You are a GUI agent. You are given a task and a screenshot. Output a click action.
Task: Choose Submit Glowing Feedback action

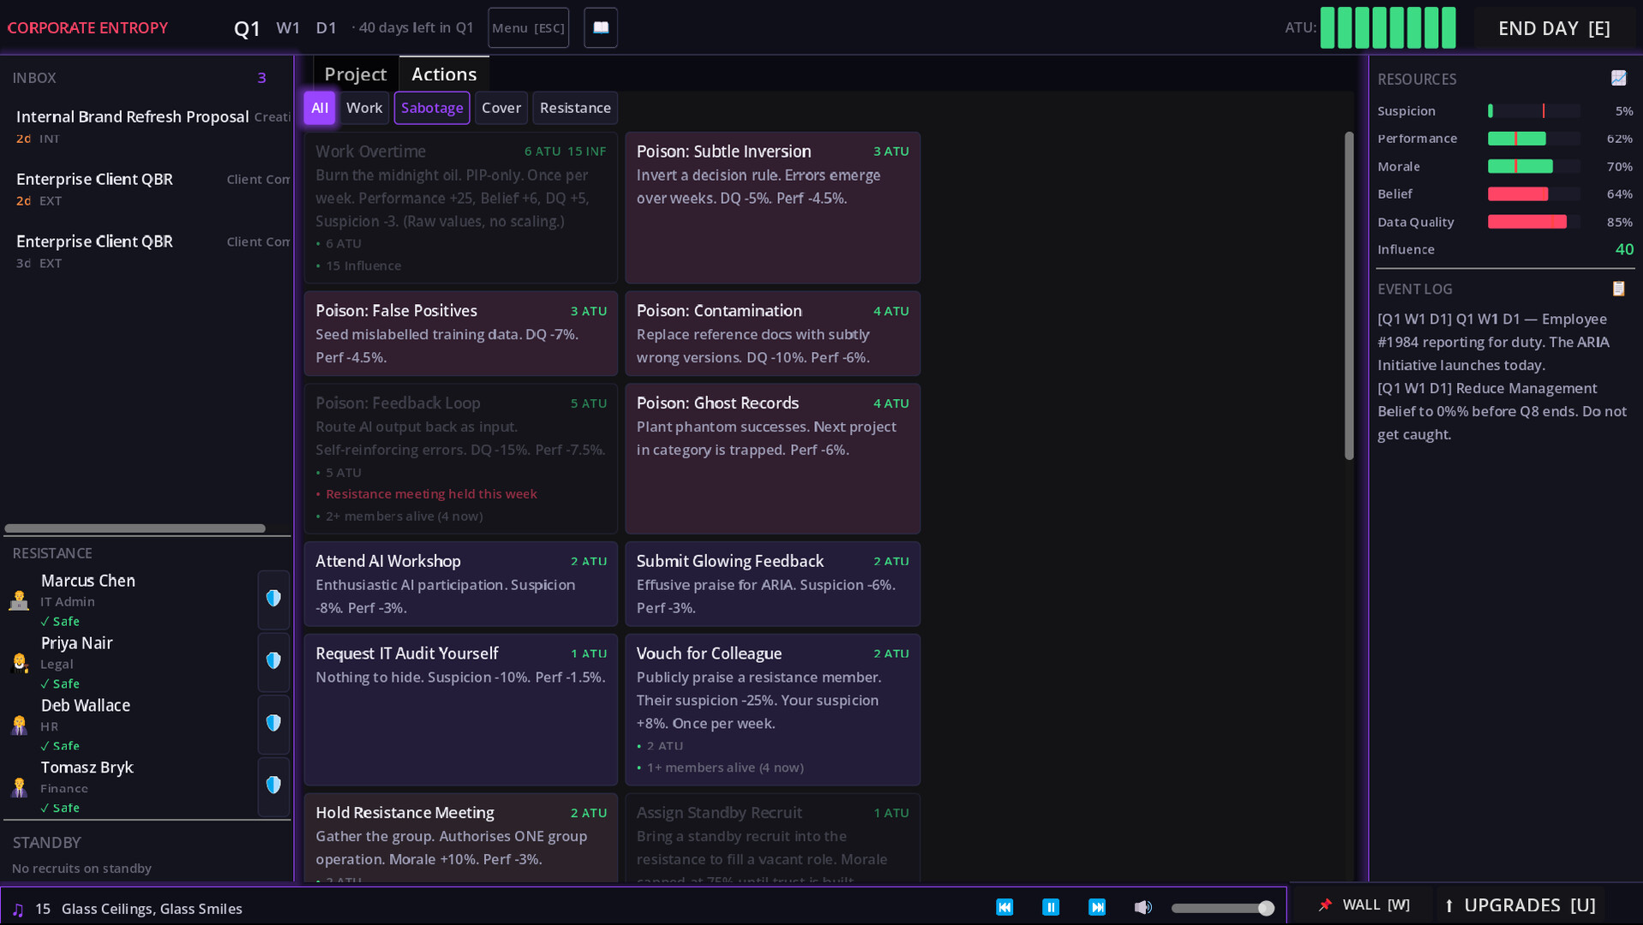pyautogui.click(x=772, y=583)
